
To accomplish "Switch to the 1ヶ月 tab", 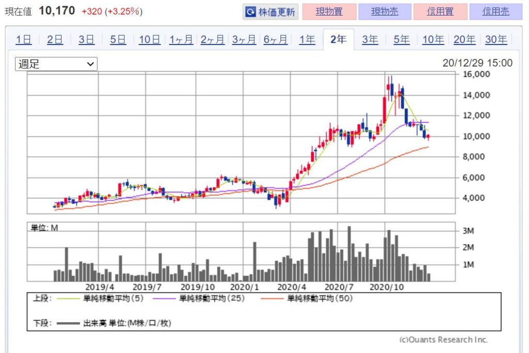I will pos(181,40).
